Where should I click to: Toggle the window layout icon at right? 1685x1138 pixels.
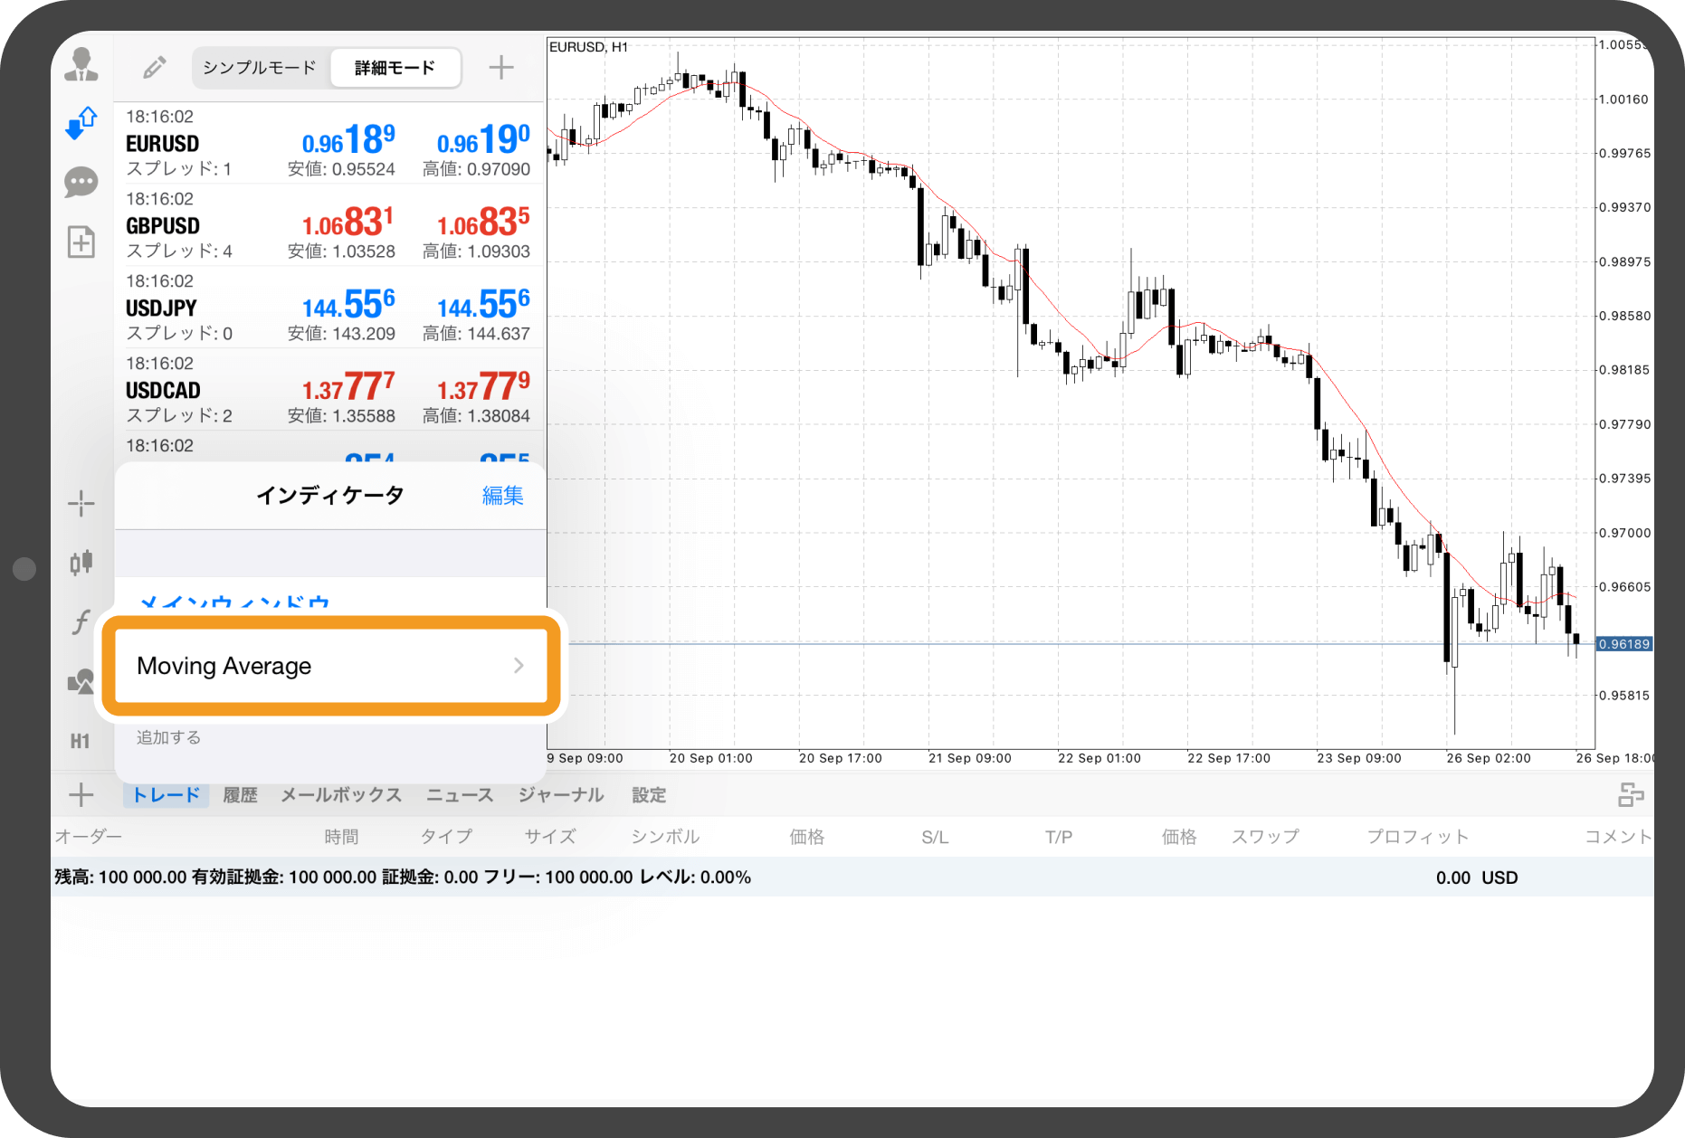1631,794
